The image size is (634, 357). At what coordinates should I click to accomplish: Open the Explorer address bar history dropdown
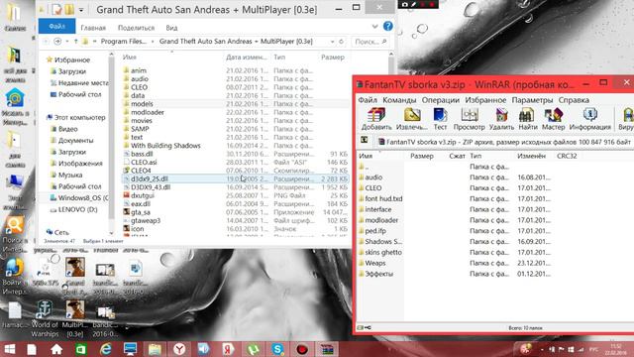333,42
